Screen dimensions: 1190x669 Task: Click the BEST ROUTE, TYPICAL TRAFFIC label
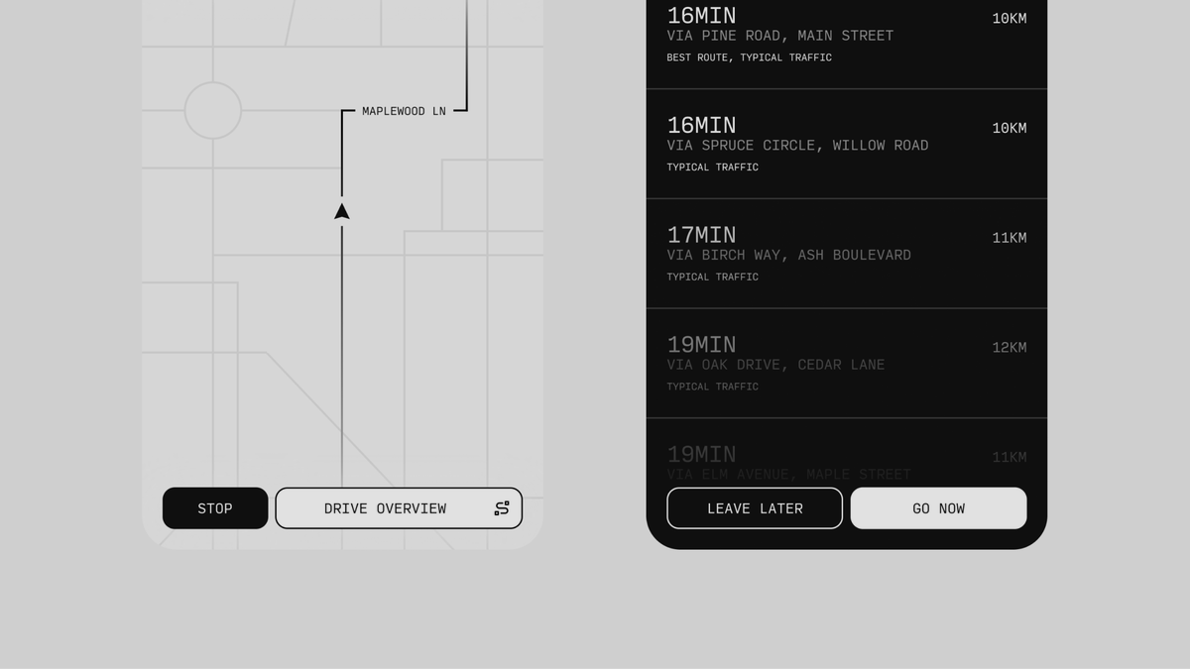click(750, 57)
